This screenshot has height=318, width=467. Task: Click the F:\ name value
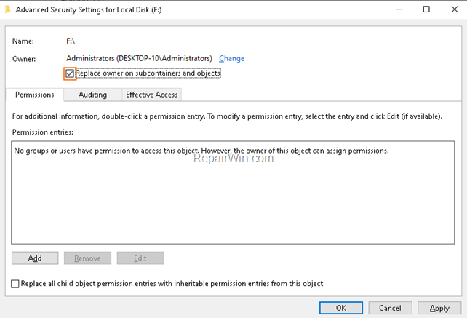pyautogui.click(x=71, y=41)
